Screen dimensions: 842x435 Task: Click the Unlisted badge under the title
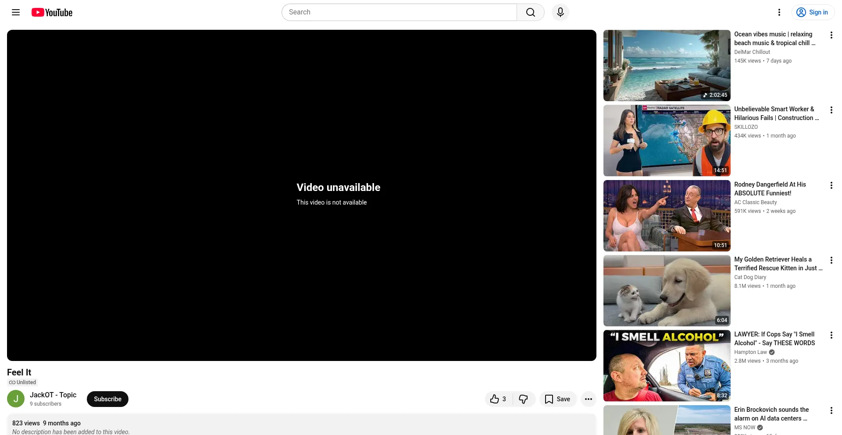22,382
